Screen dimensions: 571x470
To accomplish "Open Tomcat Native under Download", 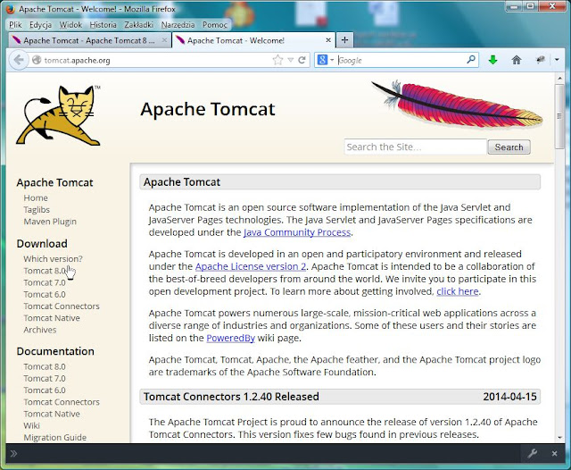I will pyautogui.click(x=52, y=318).
